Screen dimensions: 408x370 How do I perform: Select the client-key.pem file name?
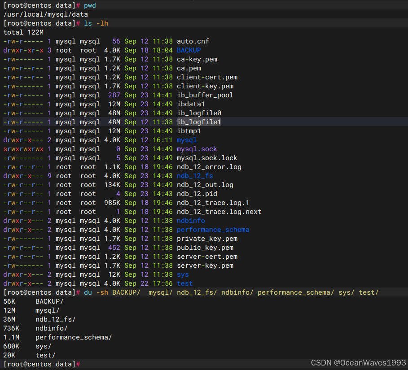[x=205, y=86]
